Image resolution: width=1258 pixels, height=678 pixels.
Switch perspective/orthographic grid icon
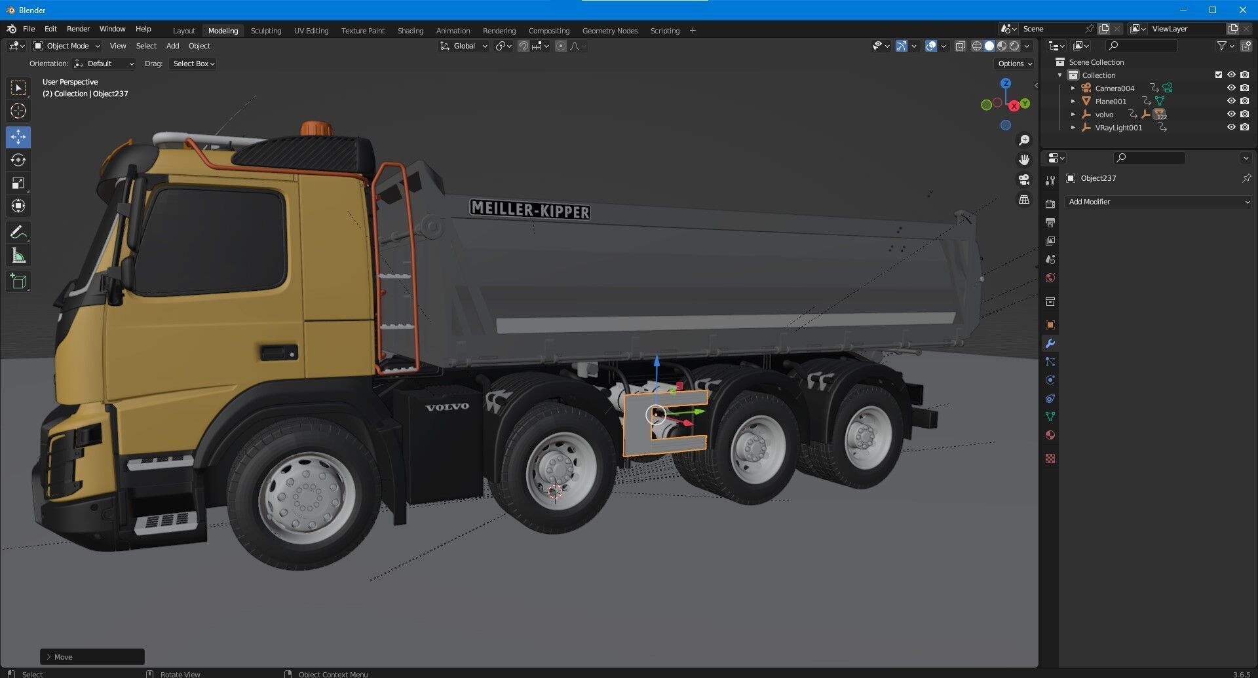(x=1024, y=199)
